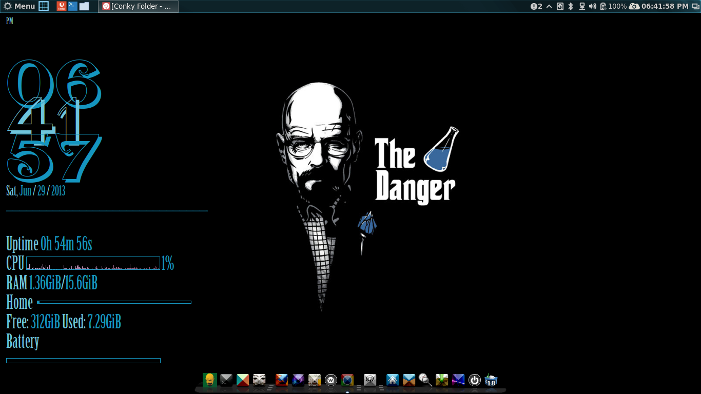
Task: Open the @ mail dock icon
Action: (370, 380)
